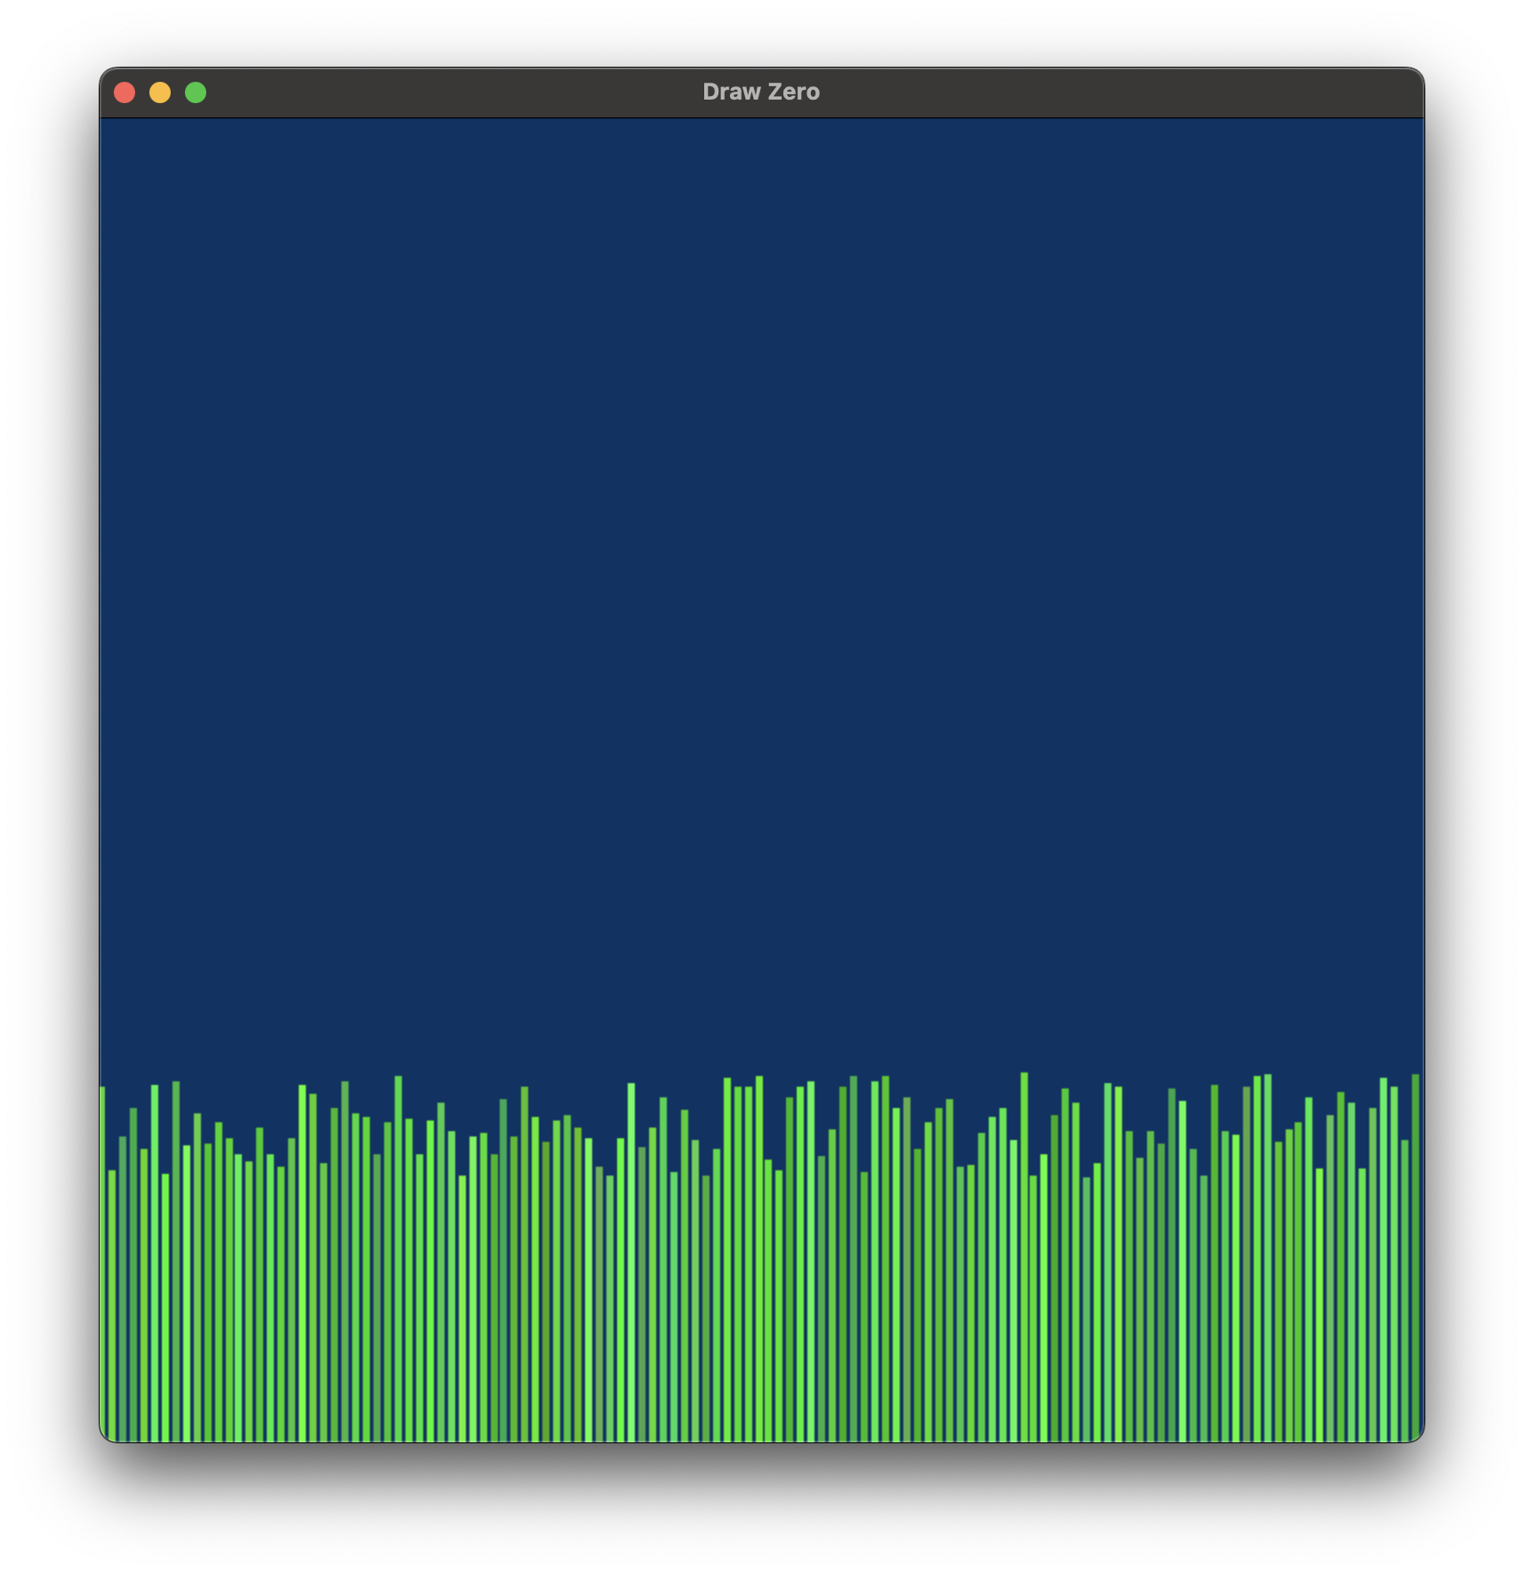This screenshot has height=1574, width=1524.
Task: Click empty title bar right of 'Draw Zero'
Action: tap(1111, 92)
